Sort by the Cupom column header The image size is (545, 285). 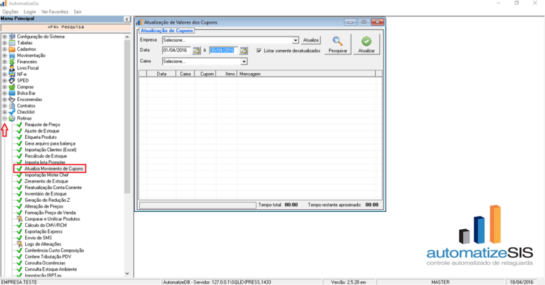tap(205, 74)
